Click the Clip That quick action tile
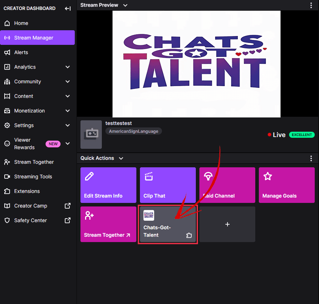The width and height of the screenshot is (319, 304). coord(168,185)
